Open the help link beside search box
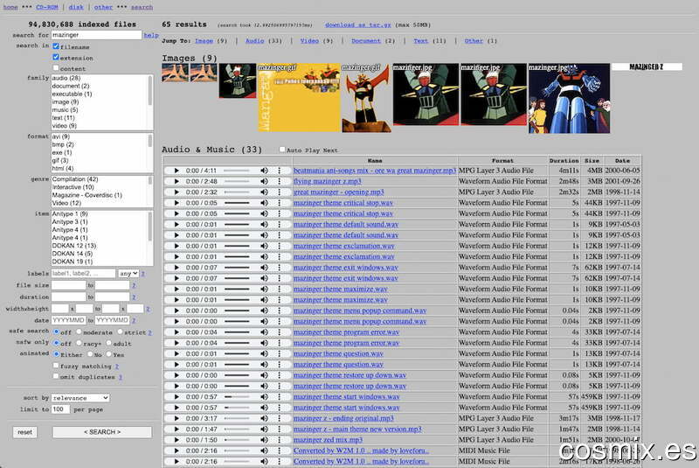 pos(151,35)
